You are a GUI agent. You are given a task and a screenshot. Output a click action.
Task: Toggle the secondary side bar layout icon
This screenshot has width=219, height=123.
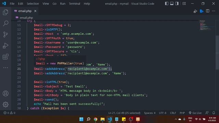click(177, 3)
